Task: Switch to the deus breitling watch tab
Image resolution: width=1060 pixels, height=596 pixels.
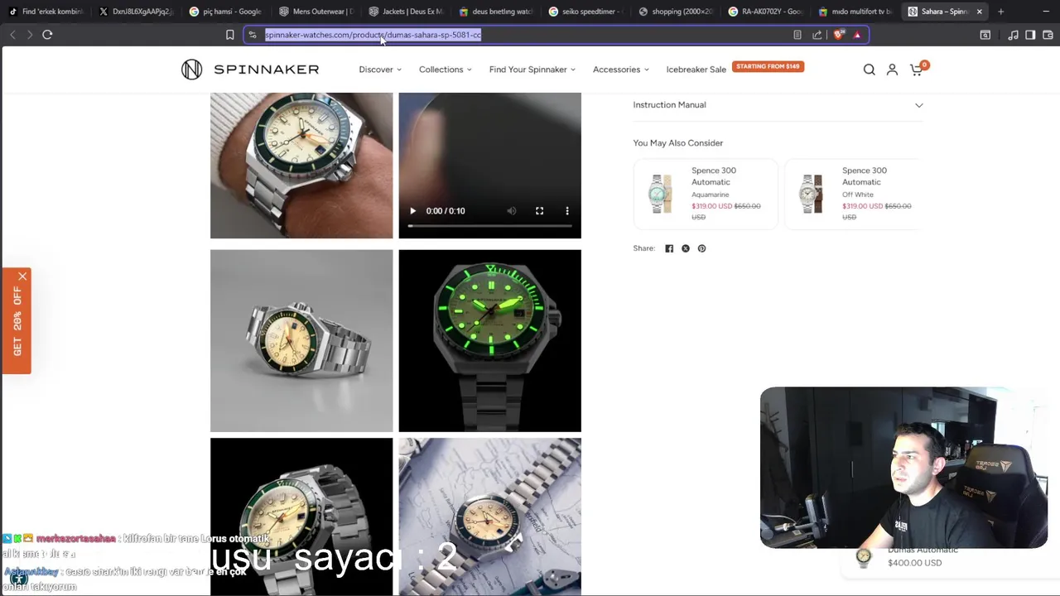Action: tap(495, 12)
